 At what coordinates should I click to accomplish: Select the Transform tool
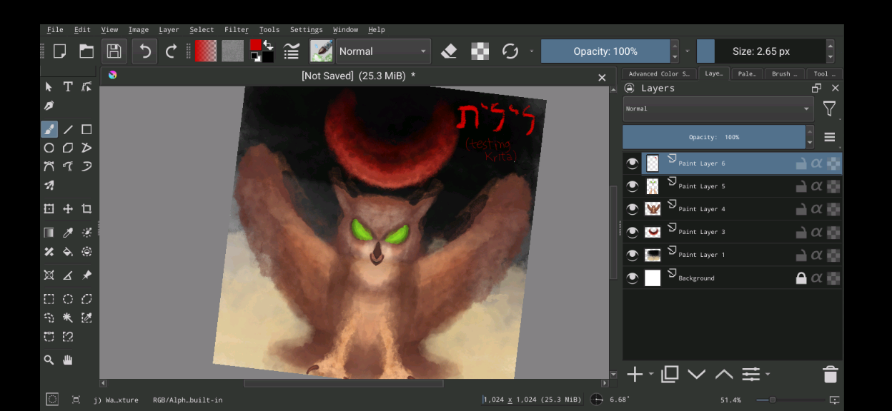click(49, 209)
